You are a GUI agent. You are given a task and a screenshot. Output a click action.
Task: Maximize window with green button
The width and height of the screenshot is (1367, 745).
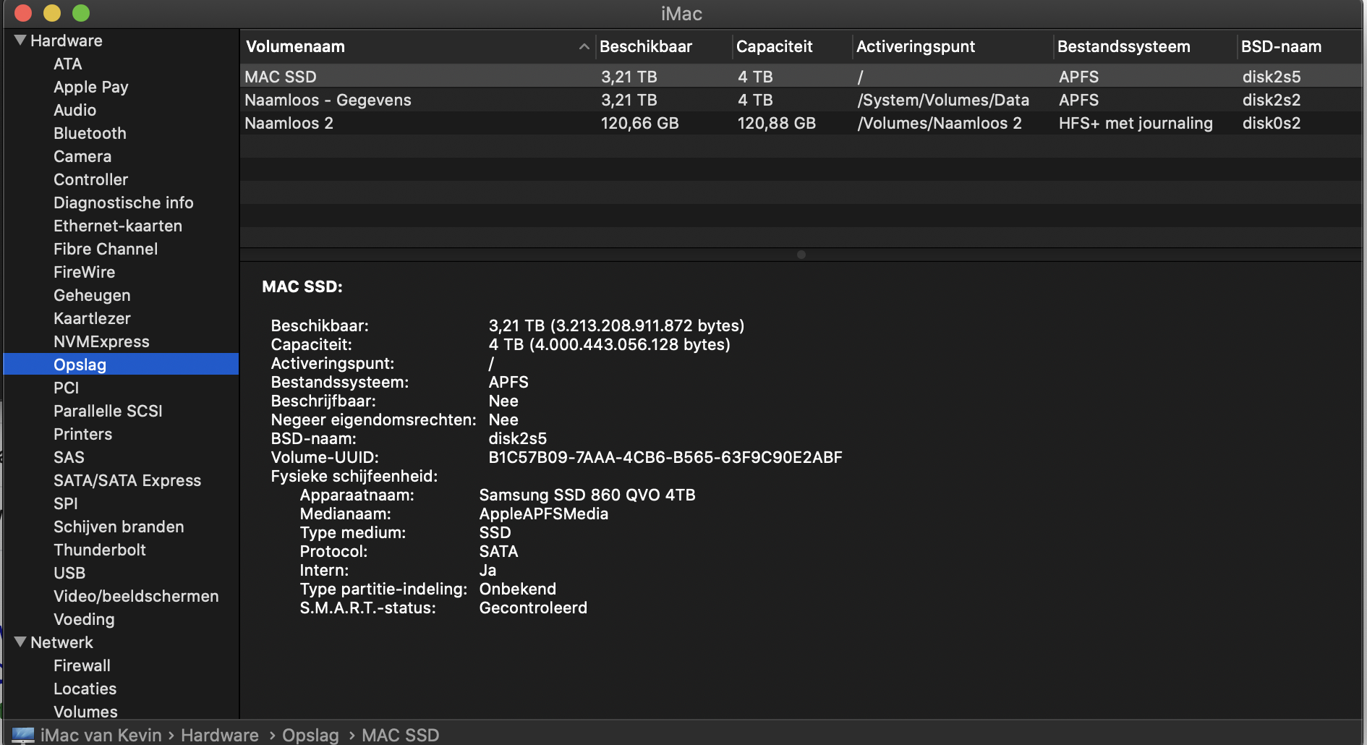pyautogui.click(x=81, y=13)
